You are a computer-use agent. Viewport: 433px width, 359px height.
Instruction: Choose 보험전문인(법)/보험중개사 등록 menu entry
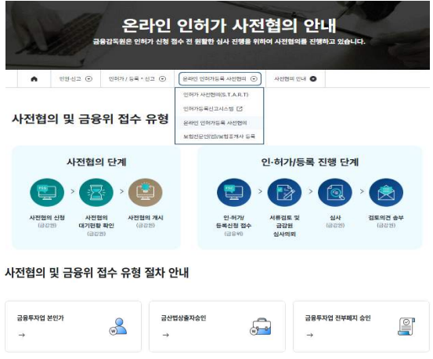(219, 136)
